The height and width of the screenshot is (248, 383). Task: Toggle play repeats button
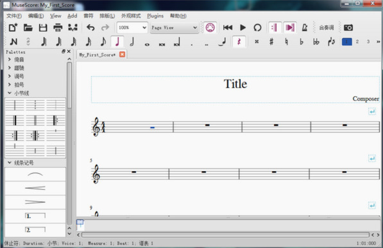coord(275,28)
